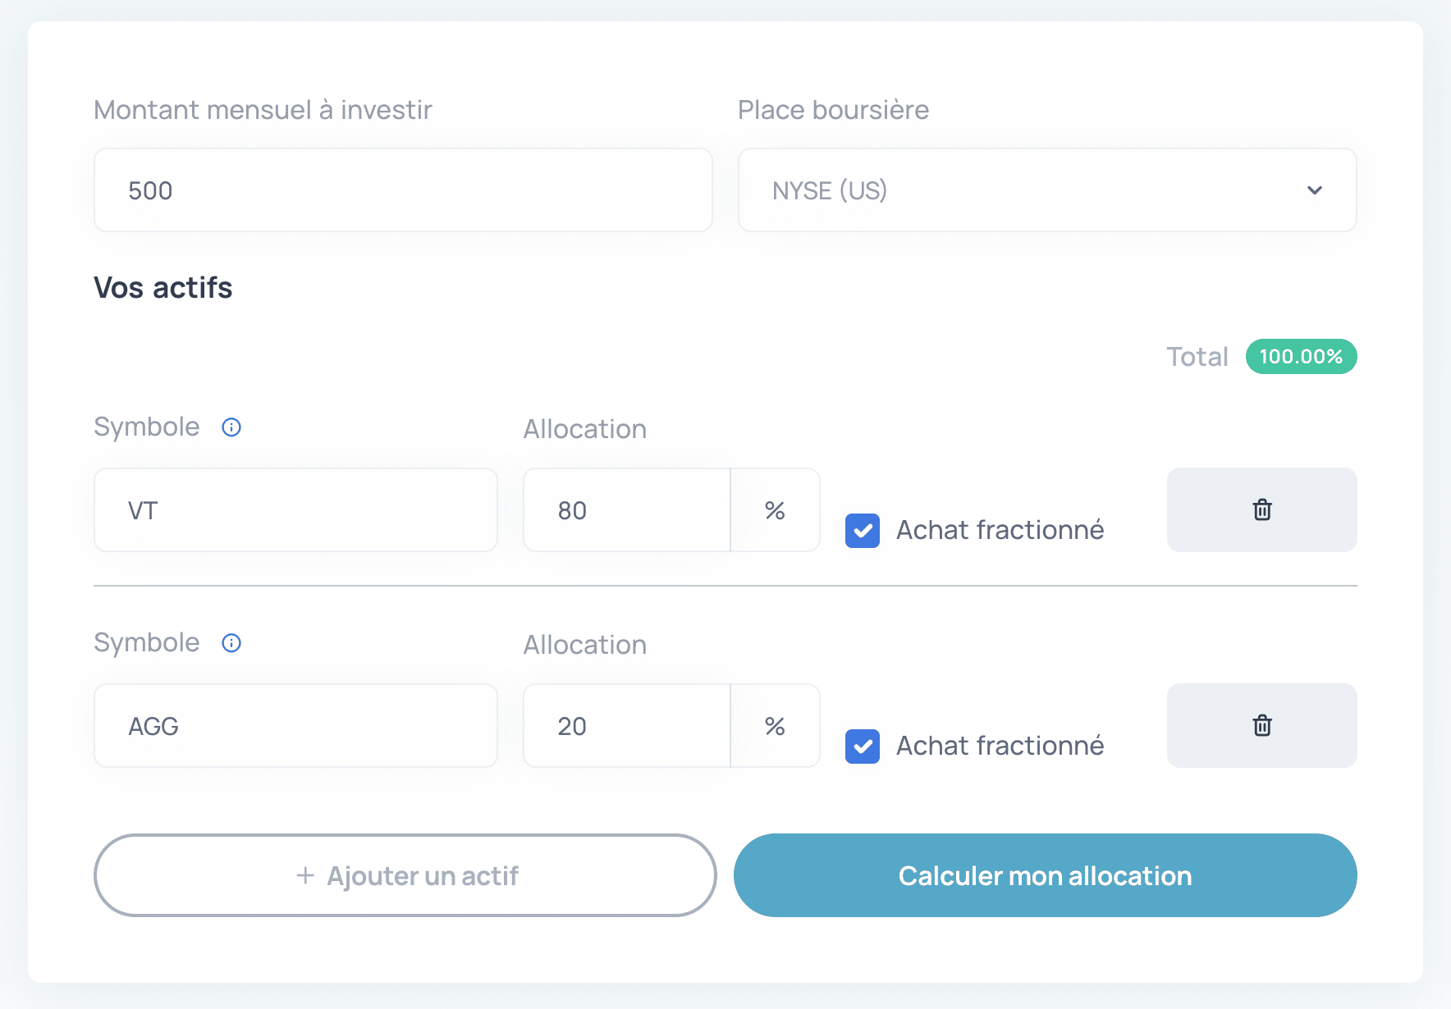Viewport: 1451px width, 1009px height.
Task: Delete the VT asset row
Action: pos(1261,509)
